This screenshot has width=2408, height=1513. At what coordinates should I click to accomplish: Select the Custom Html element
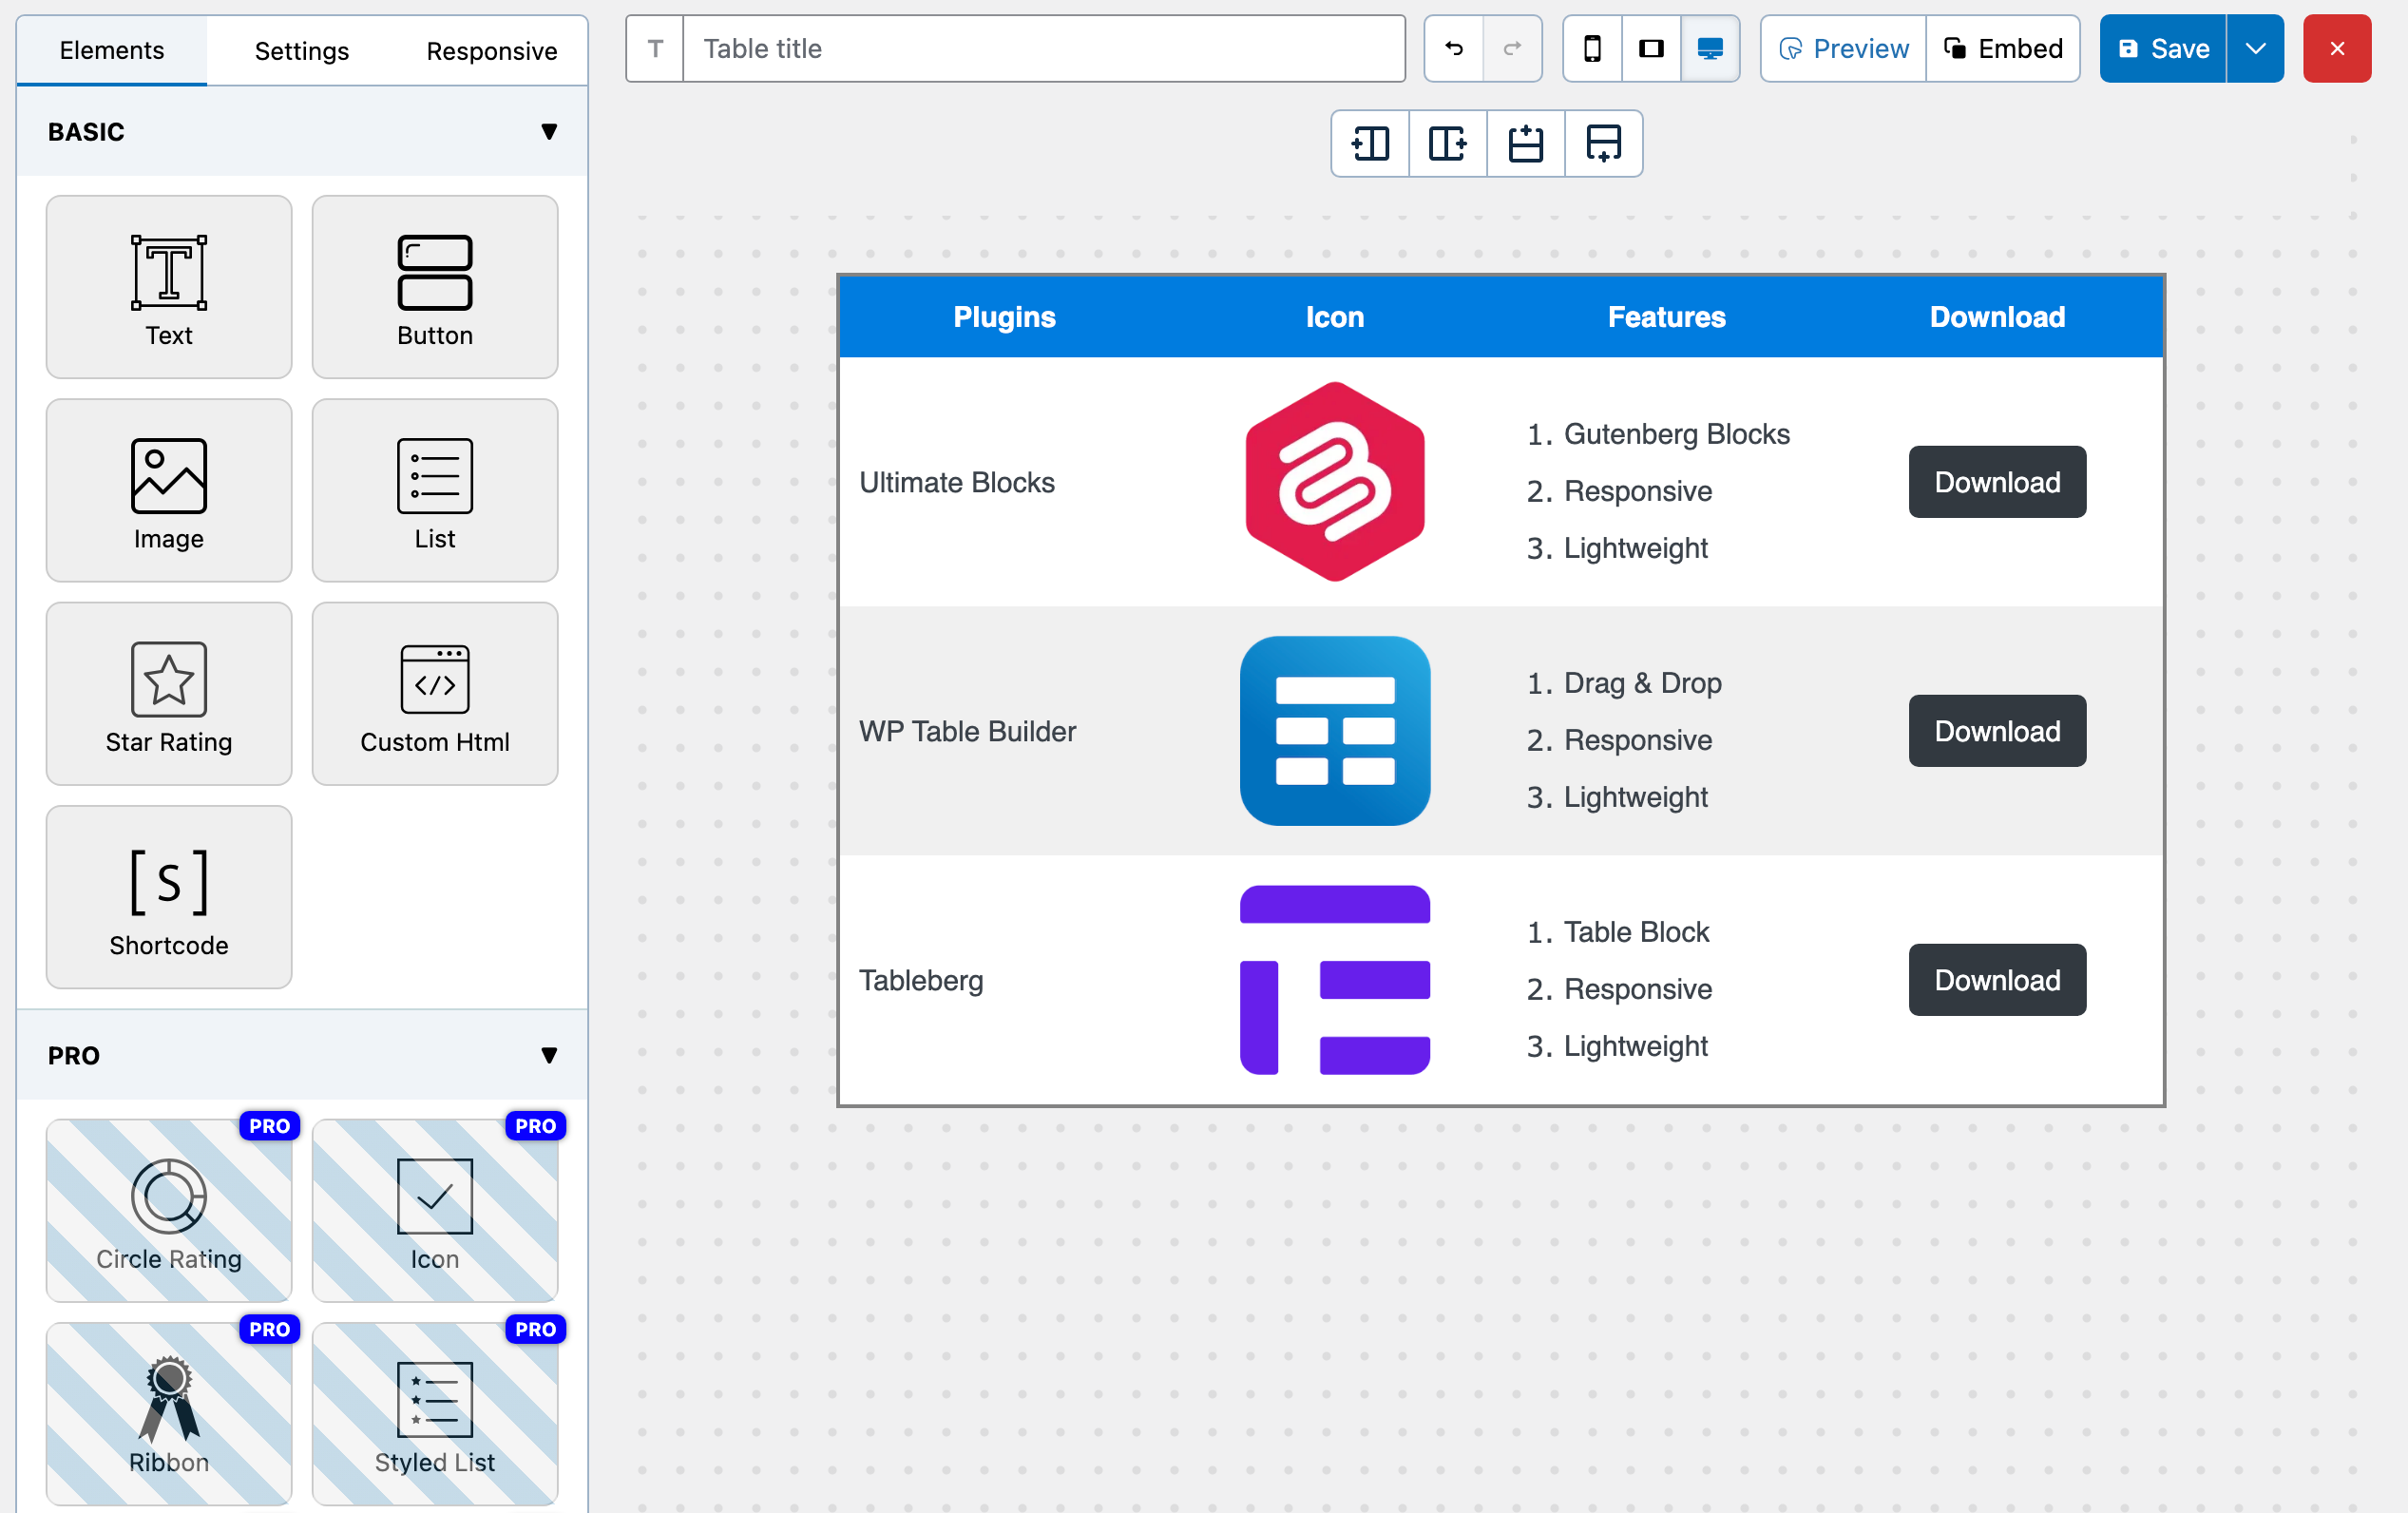pyautogui.click(x=434, y=694)
